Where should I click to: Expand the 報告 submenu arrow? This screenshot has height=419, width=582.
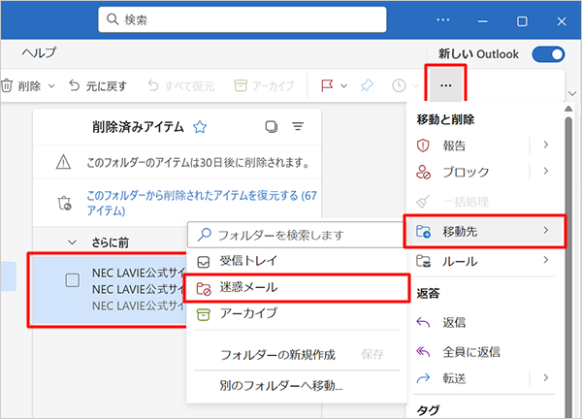545,145
